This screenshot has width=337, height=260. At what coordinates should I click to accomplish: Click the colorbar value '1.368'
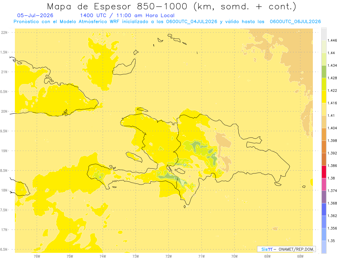332,203
